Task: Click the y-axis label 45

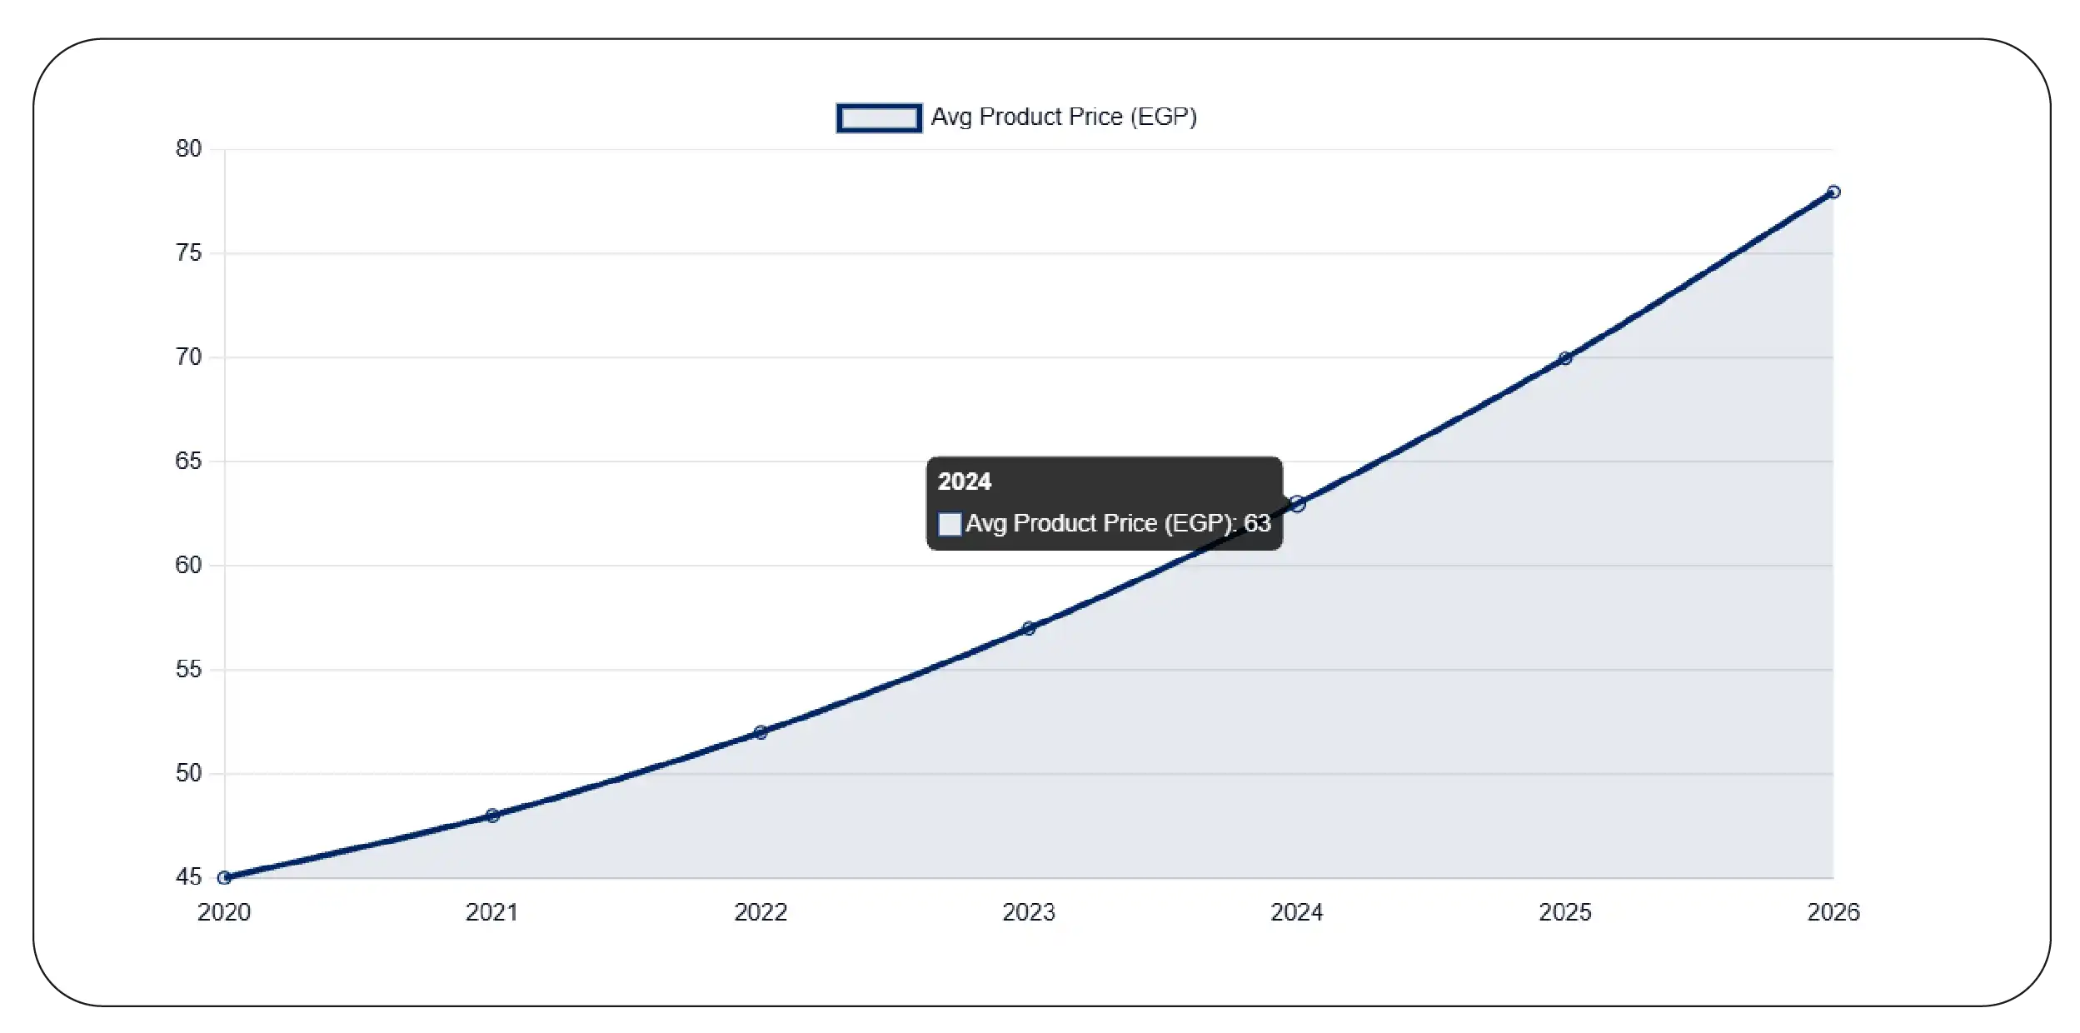Action: point(188,877)
